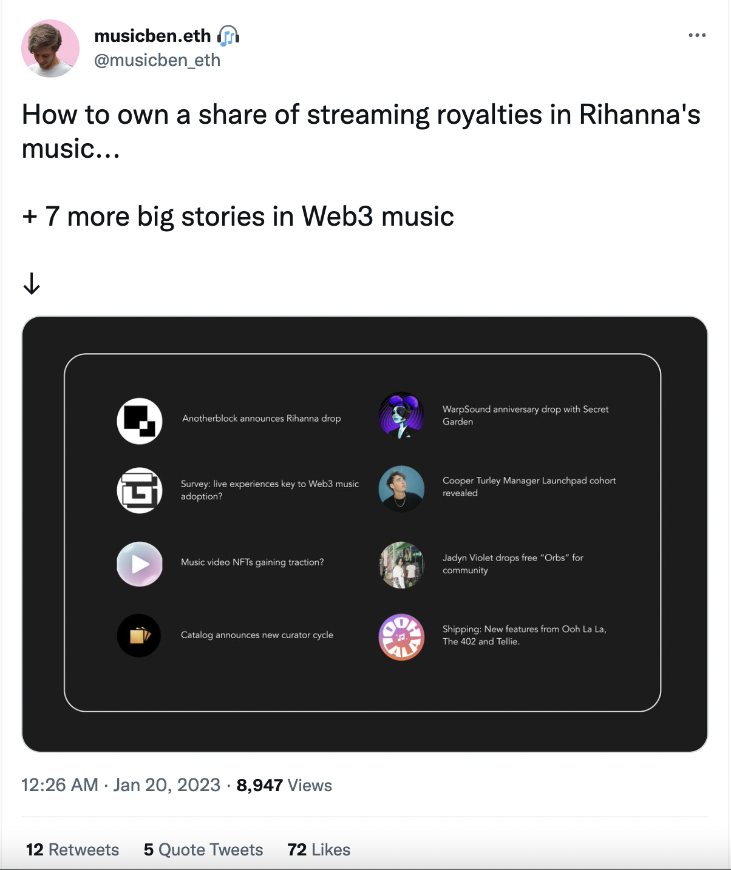Select Cooper Turley's profile photo icon
This screenshot has height=870, width=731.
click(401, 489)
